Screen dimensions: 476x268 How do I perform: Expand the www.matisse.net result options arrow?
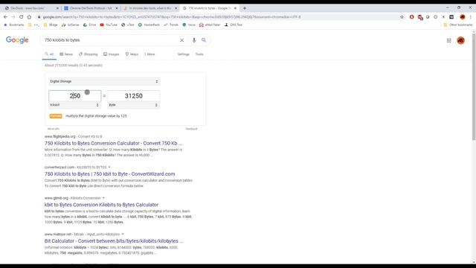pos(123,234)
